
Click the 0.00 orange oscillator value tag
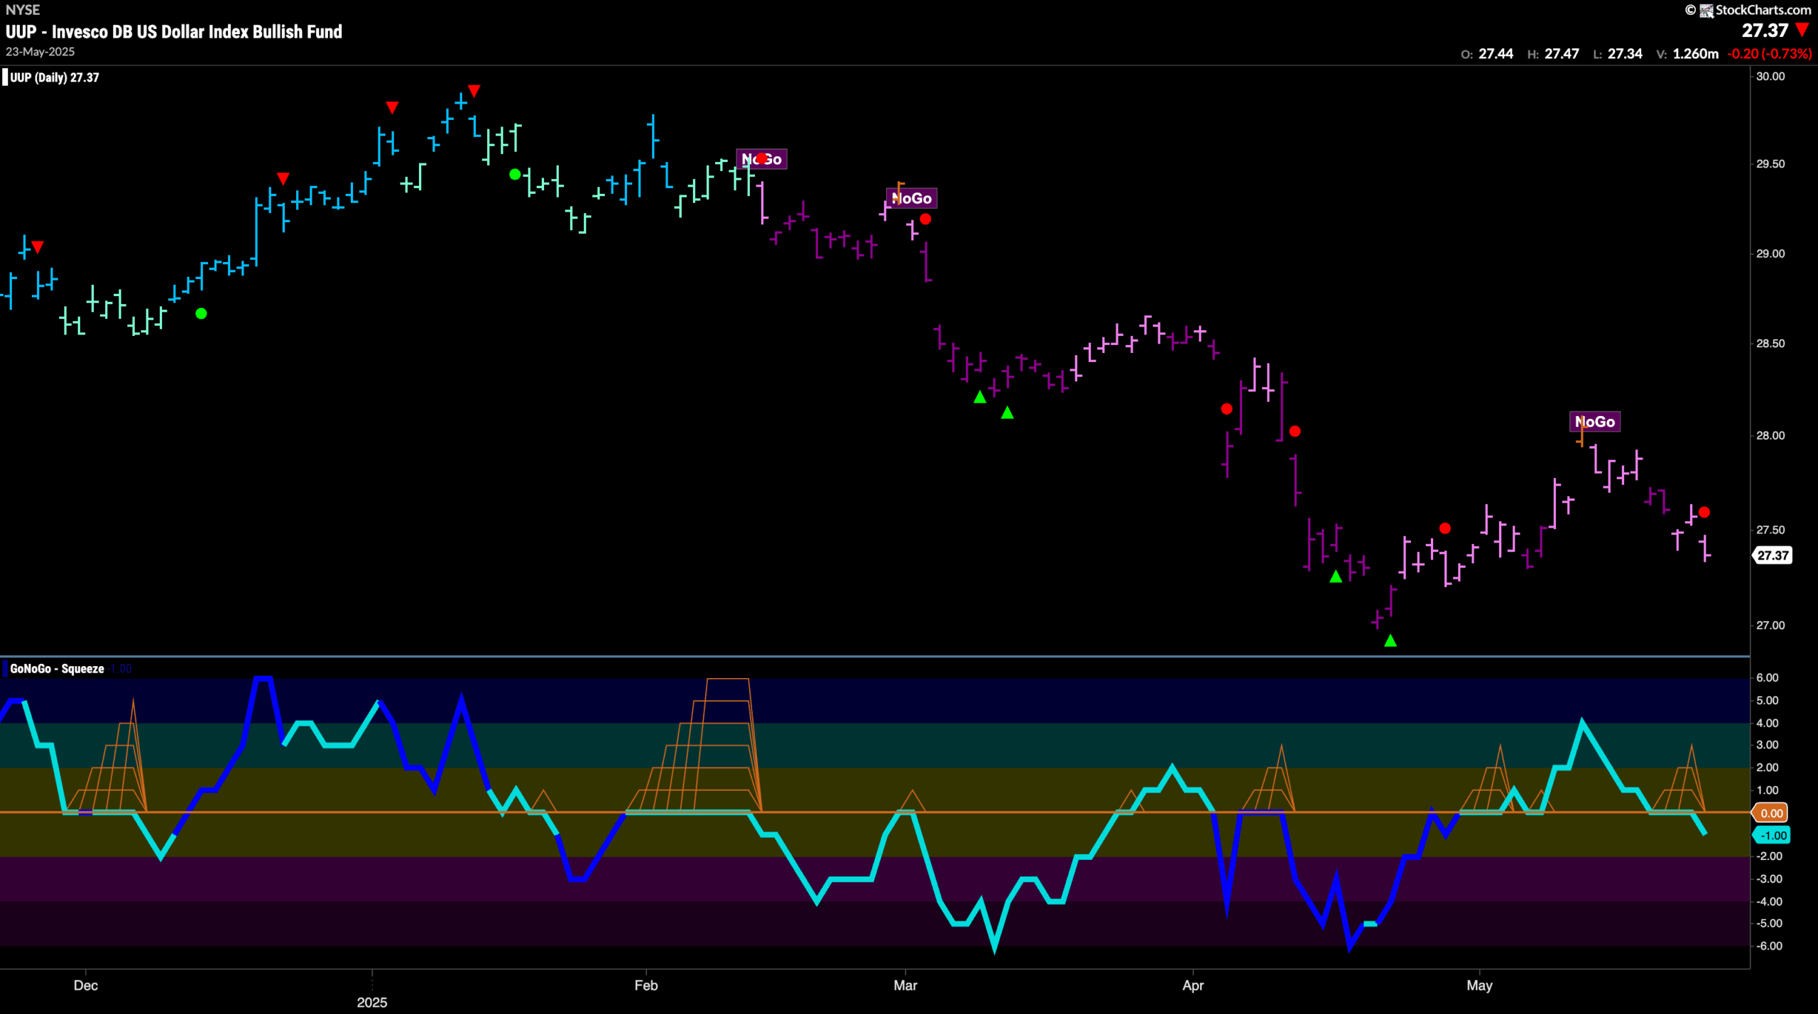[1770, 813]
